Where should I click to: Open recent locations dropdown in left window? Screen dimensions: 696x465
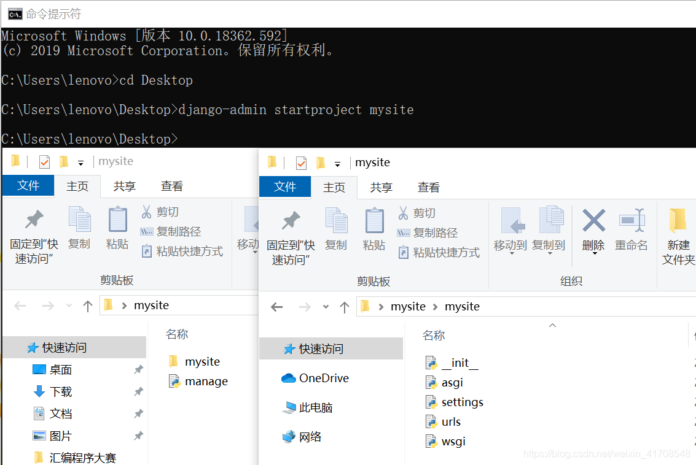point(69,306)
